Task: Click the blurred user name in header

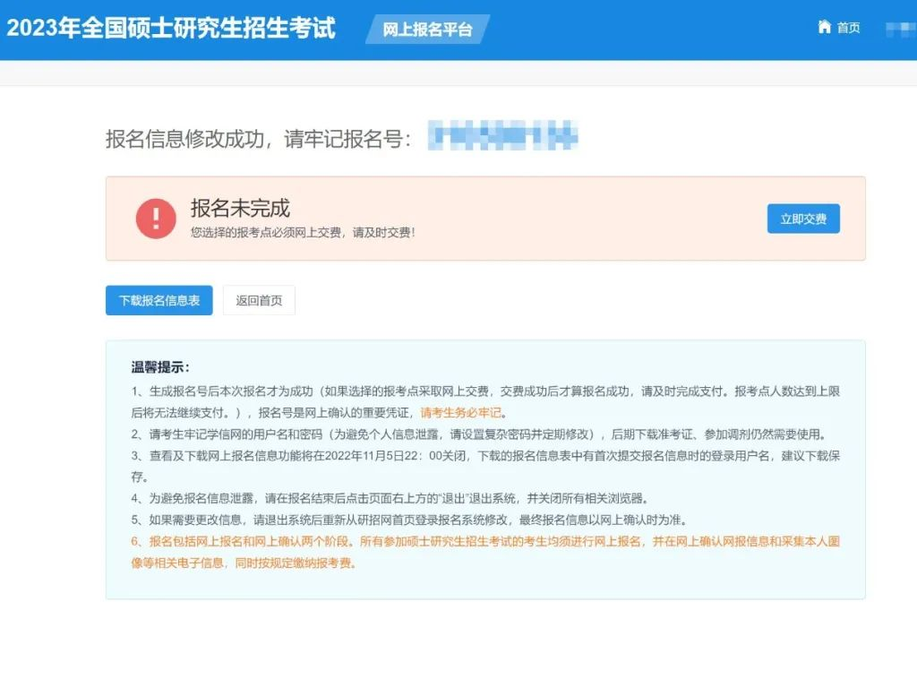Action: [901, 29]
